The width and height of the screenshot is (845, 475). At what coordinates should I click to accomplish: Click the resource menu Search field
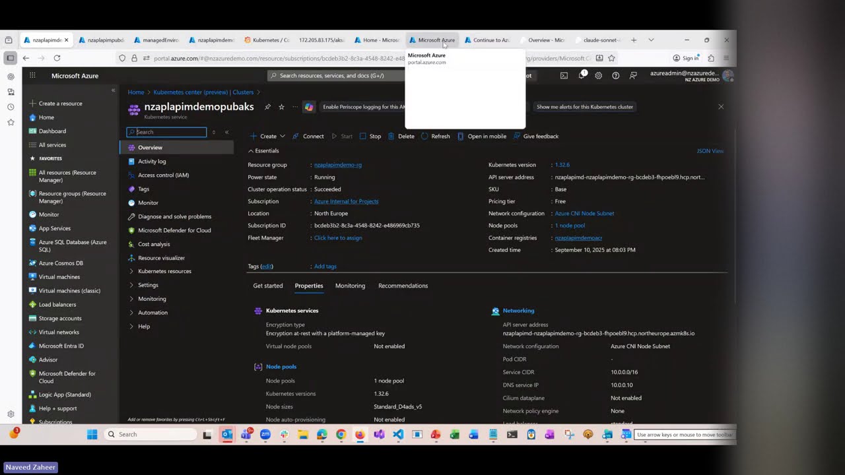pos(166,132)
